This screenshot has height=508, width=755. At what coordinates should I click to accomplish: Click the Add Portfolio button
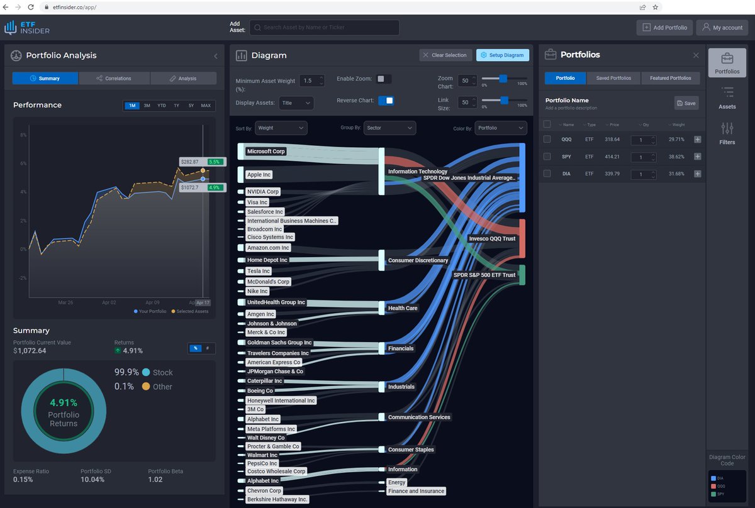665,28
